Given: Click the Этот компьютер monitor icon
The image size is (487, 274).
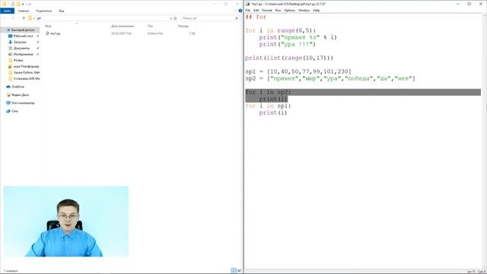Looking at the screenshot, I should 8,103.
